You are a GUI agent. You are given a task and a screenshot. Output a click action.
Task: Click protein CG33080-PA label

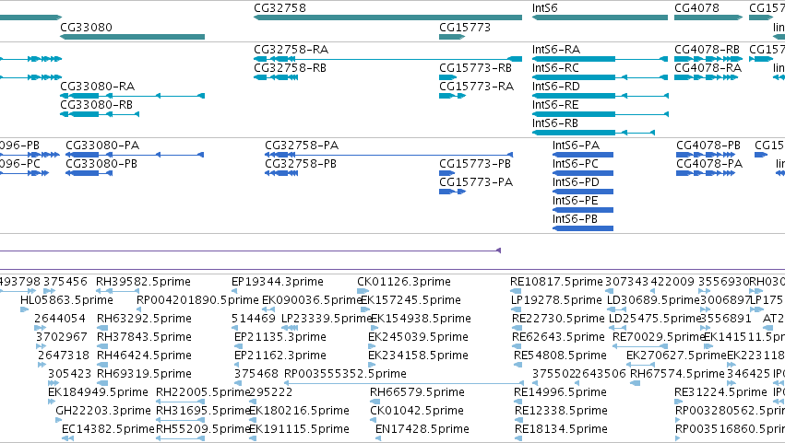[x=102, y=146]
